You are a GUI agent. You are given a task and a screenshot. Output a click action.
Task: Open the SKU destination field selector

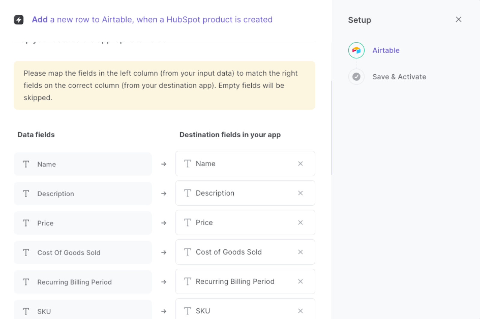pos(245,309)
